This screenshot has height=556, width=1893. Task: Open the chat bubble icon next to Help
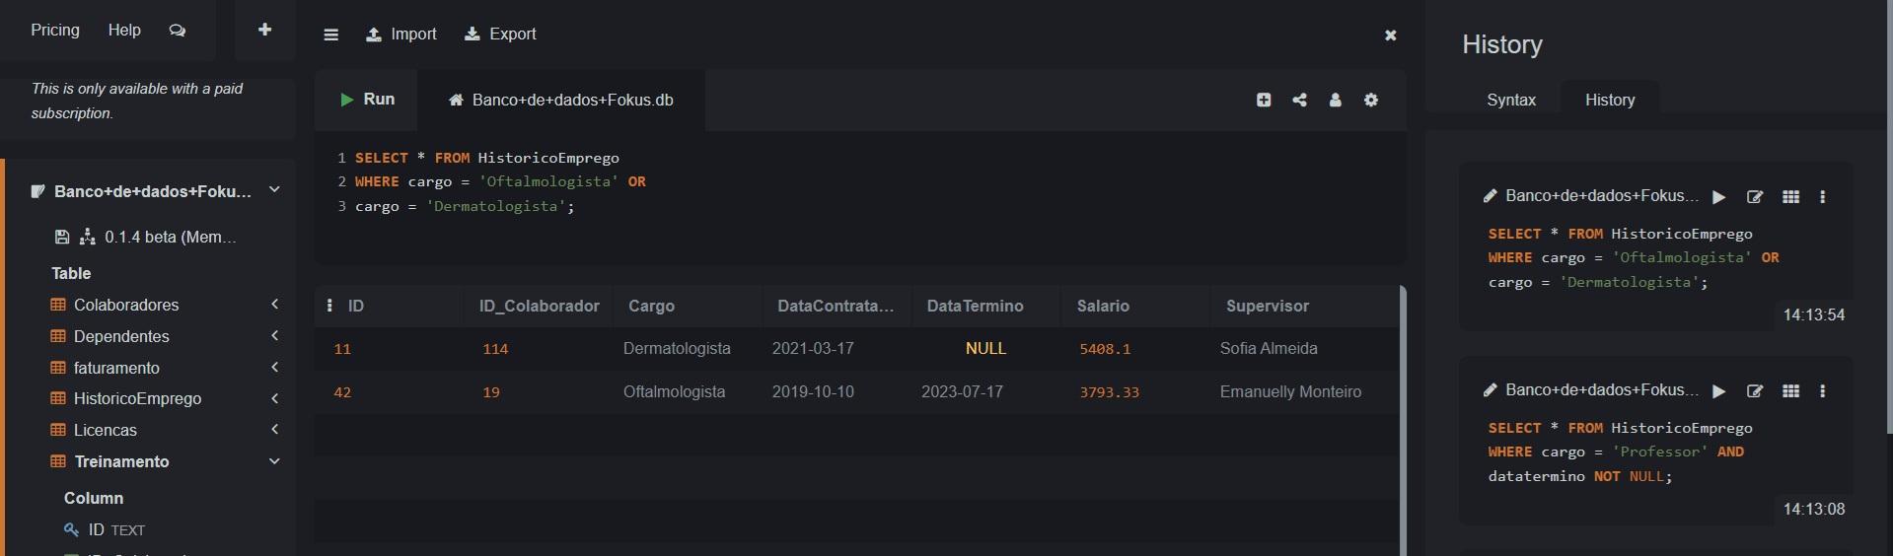pyautogui.click(x=178, y=31)
